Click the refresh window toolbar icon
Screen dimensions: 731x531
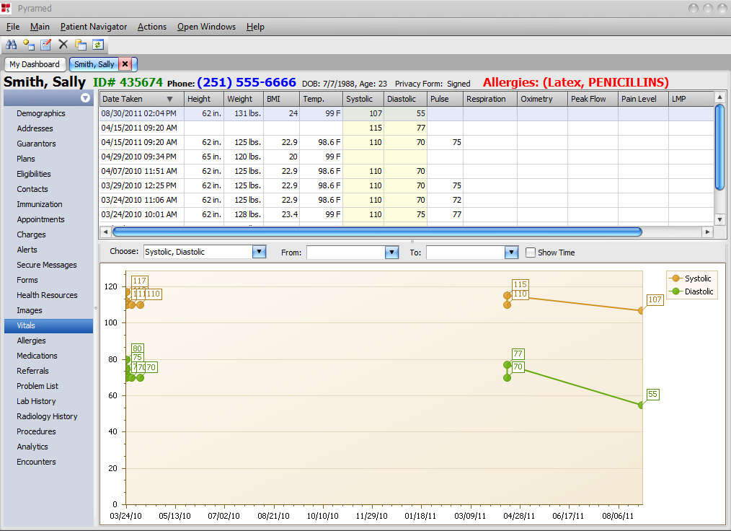98,45
